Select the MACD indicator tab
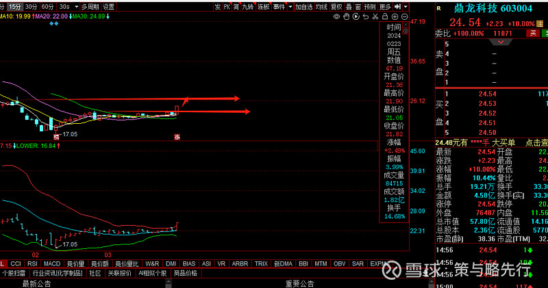Viewport: 548px width, 288px height. (52, 264)
